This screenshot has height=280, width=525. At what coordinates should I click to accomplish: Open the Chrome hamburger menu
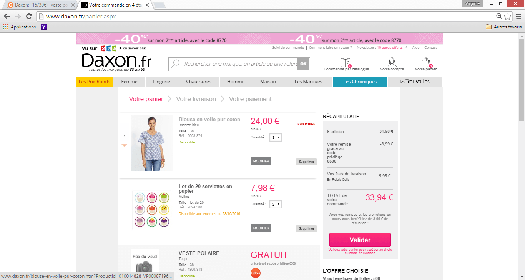[x=518, y=16]
